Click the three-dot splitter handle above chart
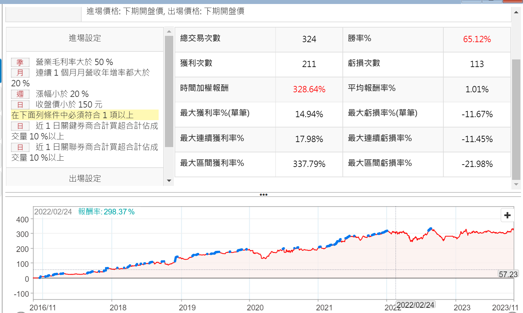Image resolution: width=523 pixels, height=313 pixels. [263, 195]
